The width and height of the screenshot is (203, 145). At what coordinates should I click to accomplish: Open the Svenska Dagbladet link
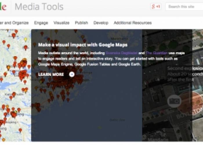point(122,53)
